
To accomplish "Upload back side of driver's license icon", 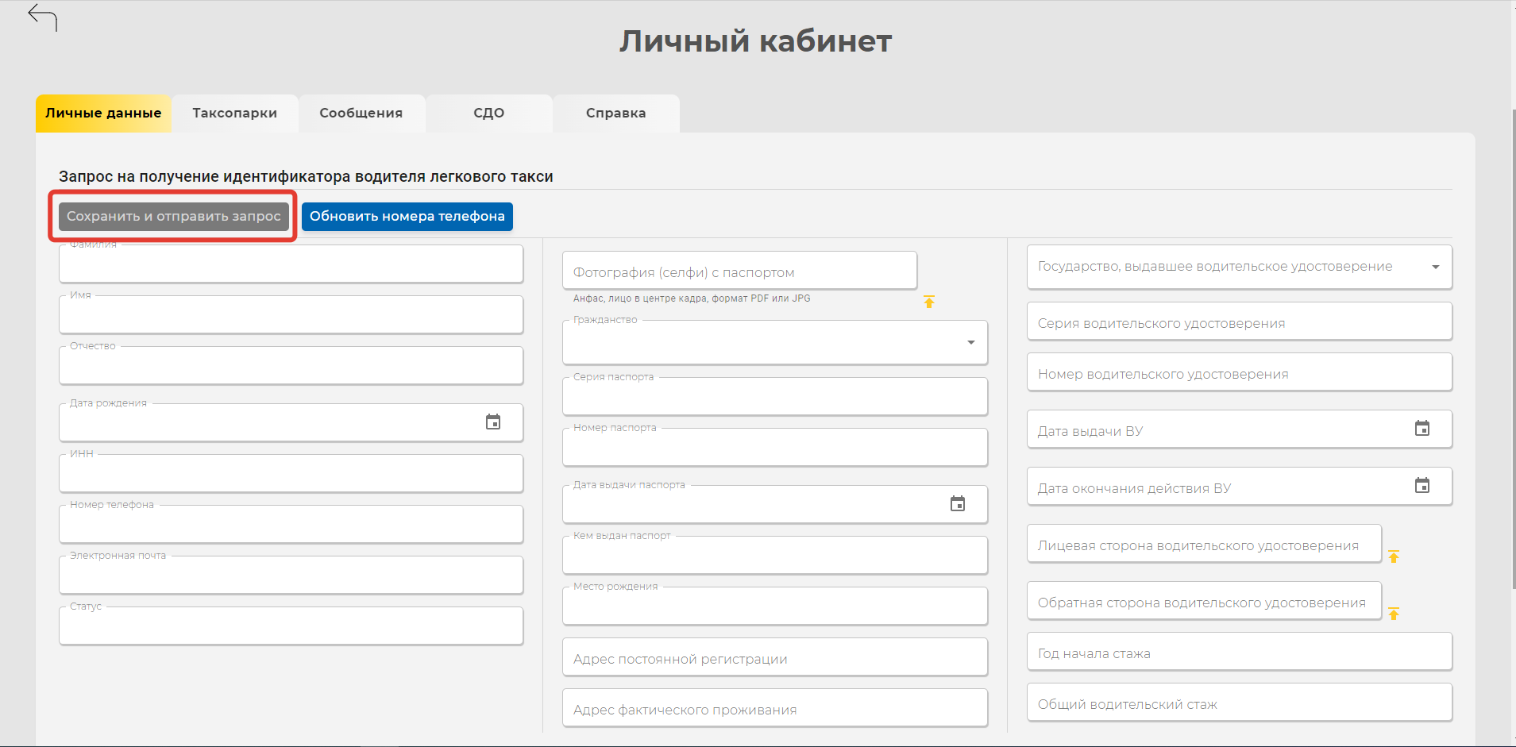I will (x=1394, y=614).
